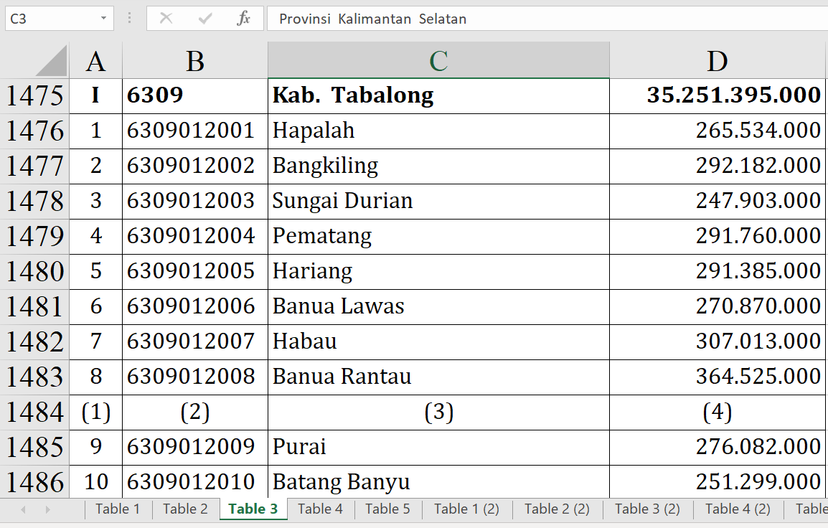
Task: Click the Enter checkmark icon in formula bar
Action: (205, 19)
